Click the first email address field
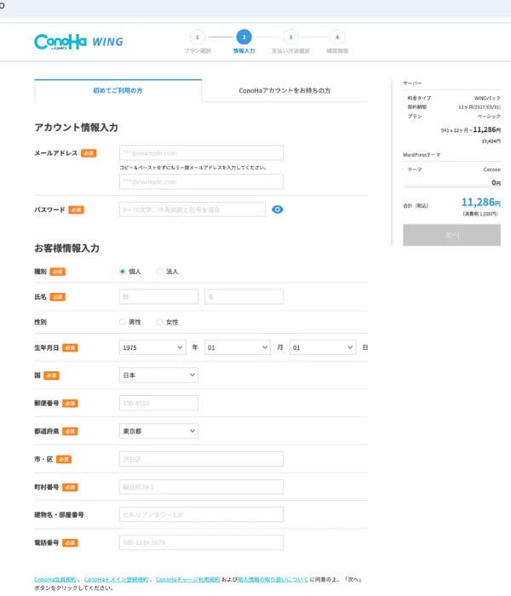This screenshot has height=596, width=511. 201,153
